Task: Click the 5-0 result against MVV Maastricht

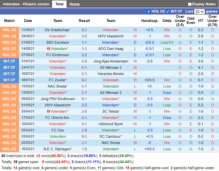Action: 84,36
